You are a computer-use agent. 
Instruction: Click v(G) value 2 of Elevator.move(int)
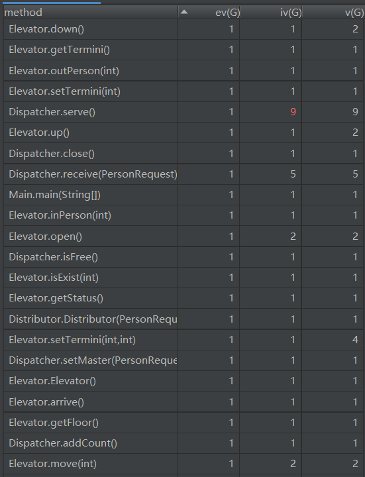(x=355, y=464)
